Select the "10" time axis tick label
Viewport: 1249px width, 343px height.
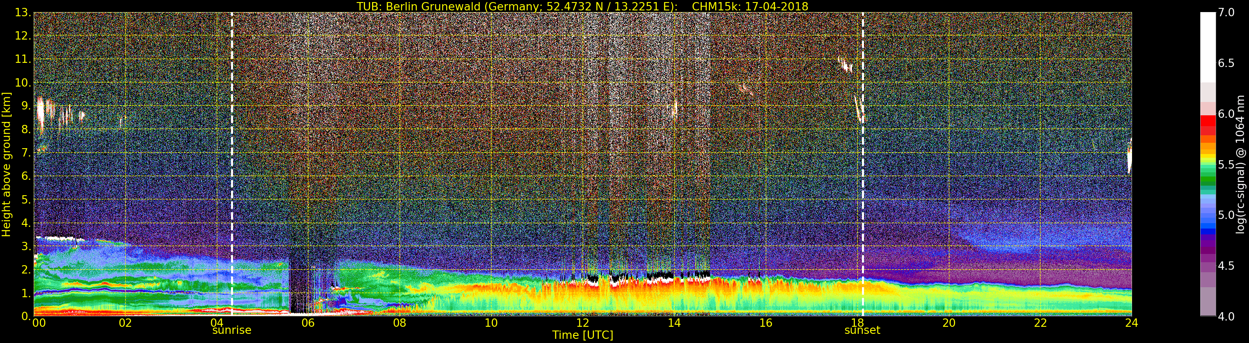pyautogui.click(x=491, y=323)
